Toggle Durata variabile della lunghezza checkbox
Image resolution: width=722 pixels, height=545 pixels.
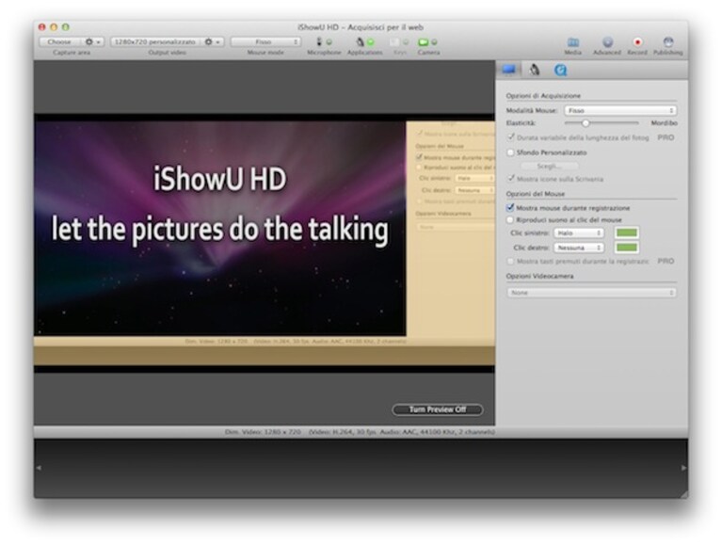(x=510, y=136)
